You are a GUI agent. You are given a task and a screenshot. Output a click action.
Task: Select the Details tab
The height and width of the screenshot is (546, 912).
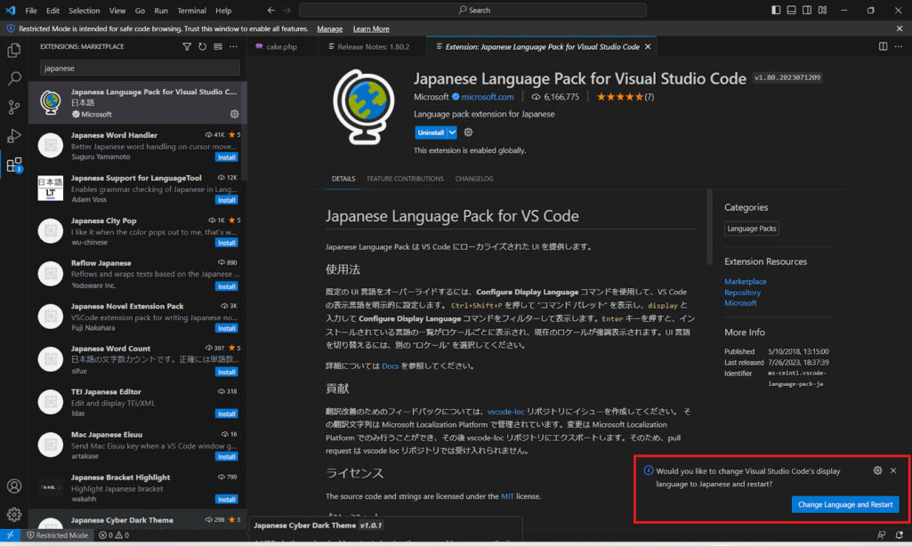coord(343,179)
